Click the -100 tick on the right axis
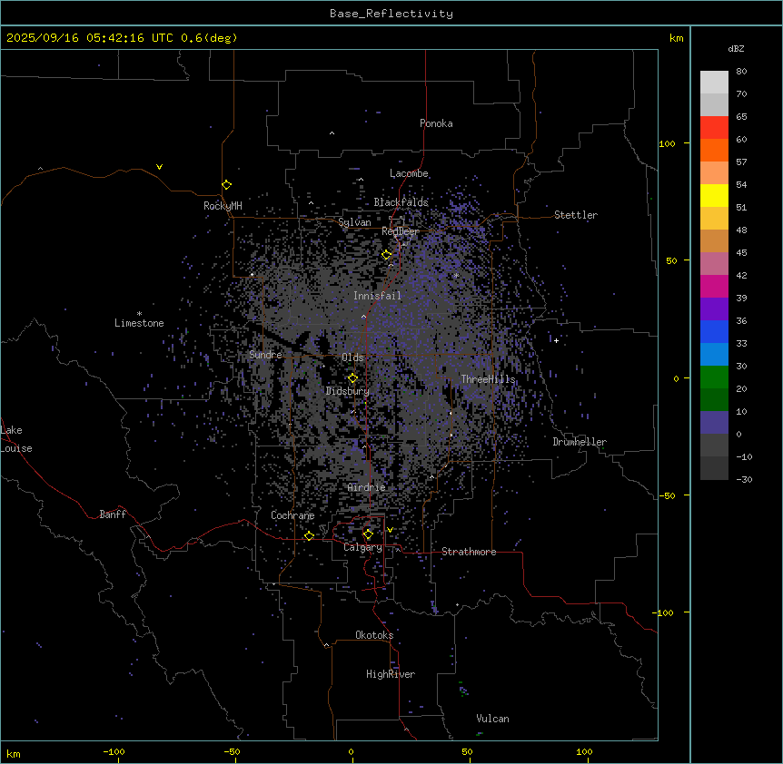Viewport: 783px width, 764px height. coord(664,612)
